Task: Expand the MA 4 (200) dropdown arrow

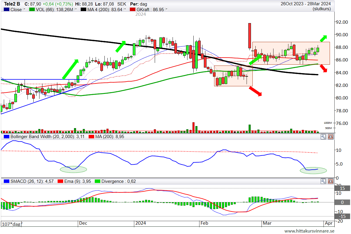Action: click(125, 9)
